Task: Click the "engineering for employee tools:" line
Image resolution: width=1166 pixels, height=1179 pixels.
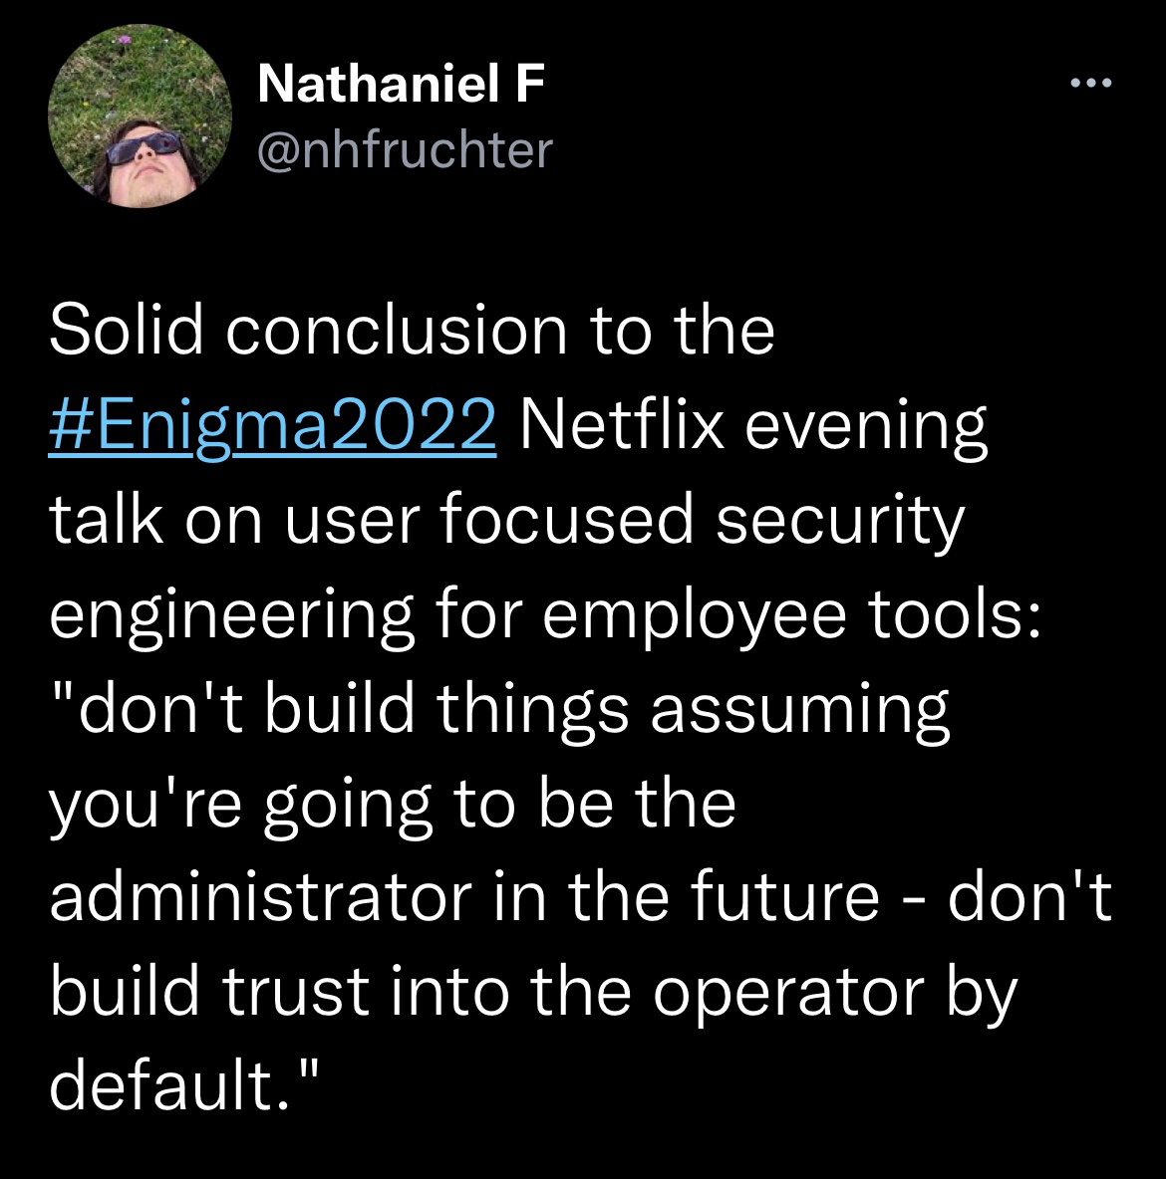Action: [x=545, y=615]
